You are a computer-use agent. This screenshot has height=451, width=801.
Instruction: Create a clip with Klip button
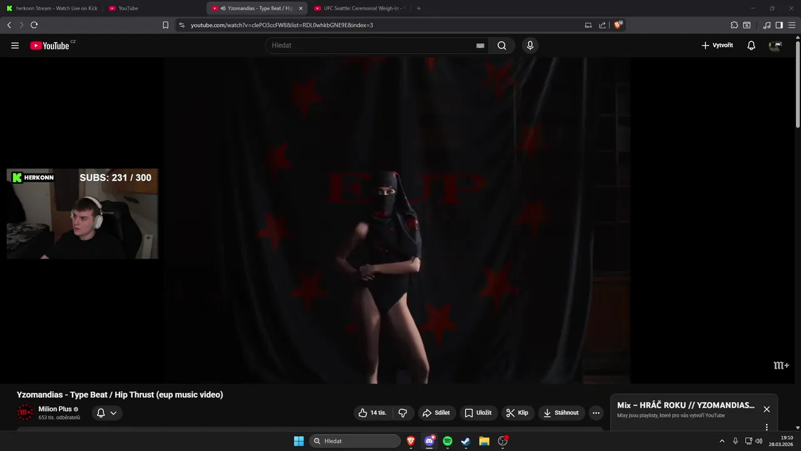point(518,413)
